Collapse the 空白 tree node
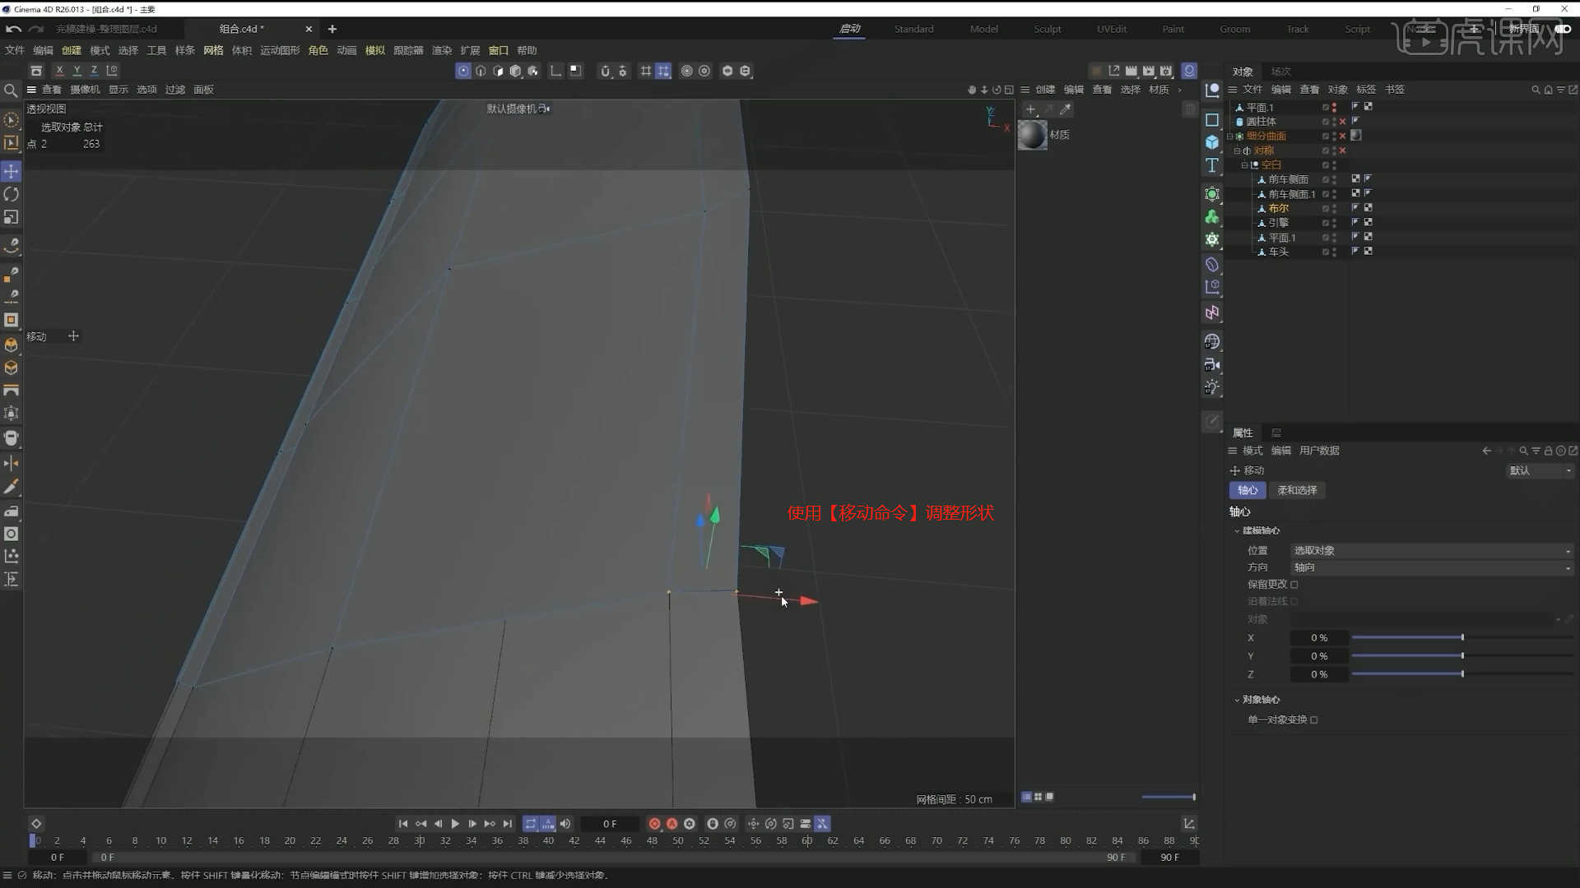Image resolution: width=1580 pixels, height=888 pixels. click(x=1244, y=165)
